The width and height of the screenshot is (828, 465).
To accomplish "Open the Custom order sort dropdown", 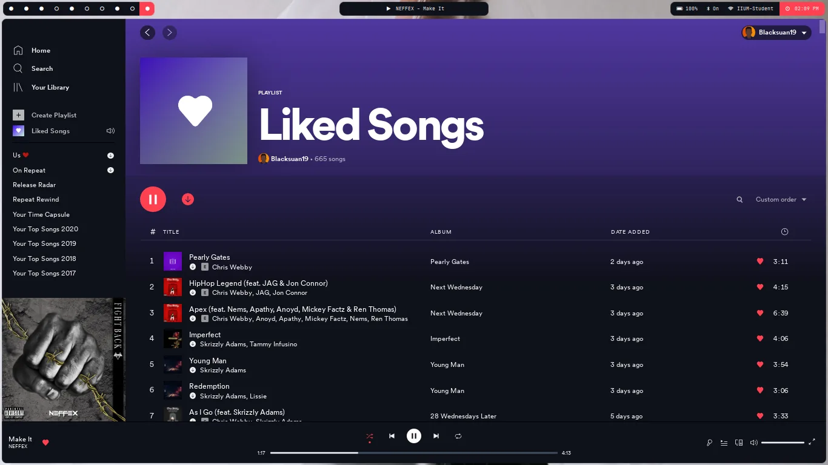I will tap(781, 200).
